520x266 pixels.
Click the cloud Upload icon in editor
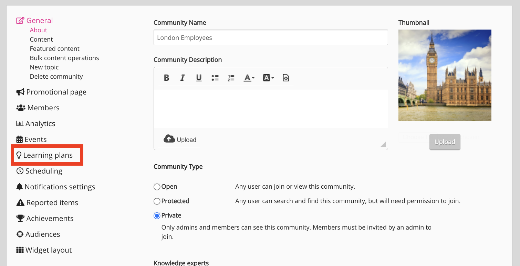pyautogui.click(x=169, y=139)
